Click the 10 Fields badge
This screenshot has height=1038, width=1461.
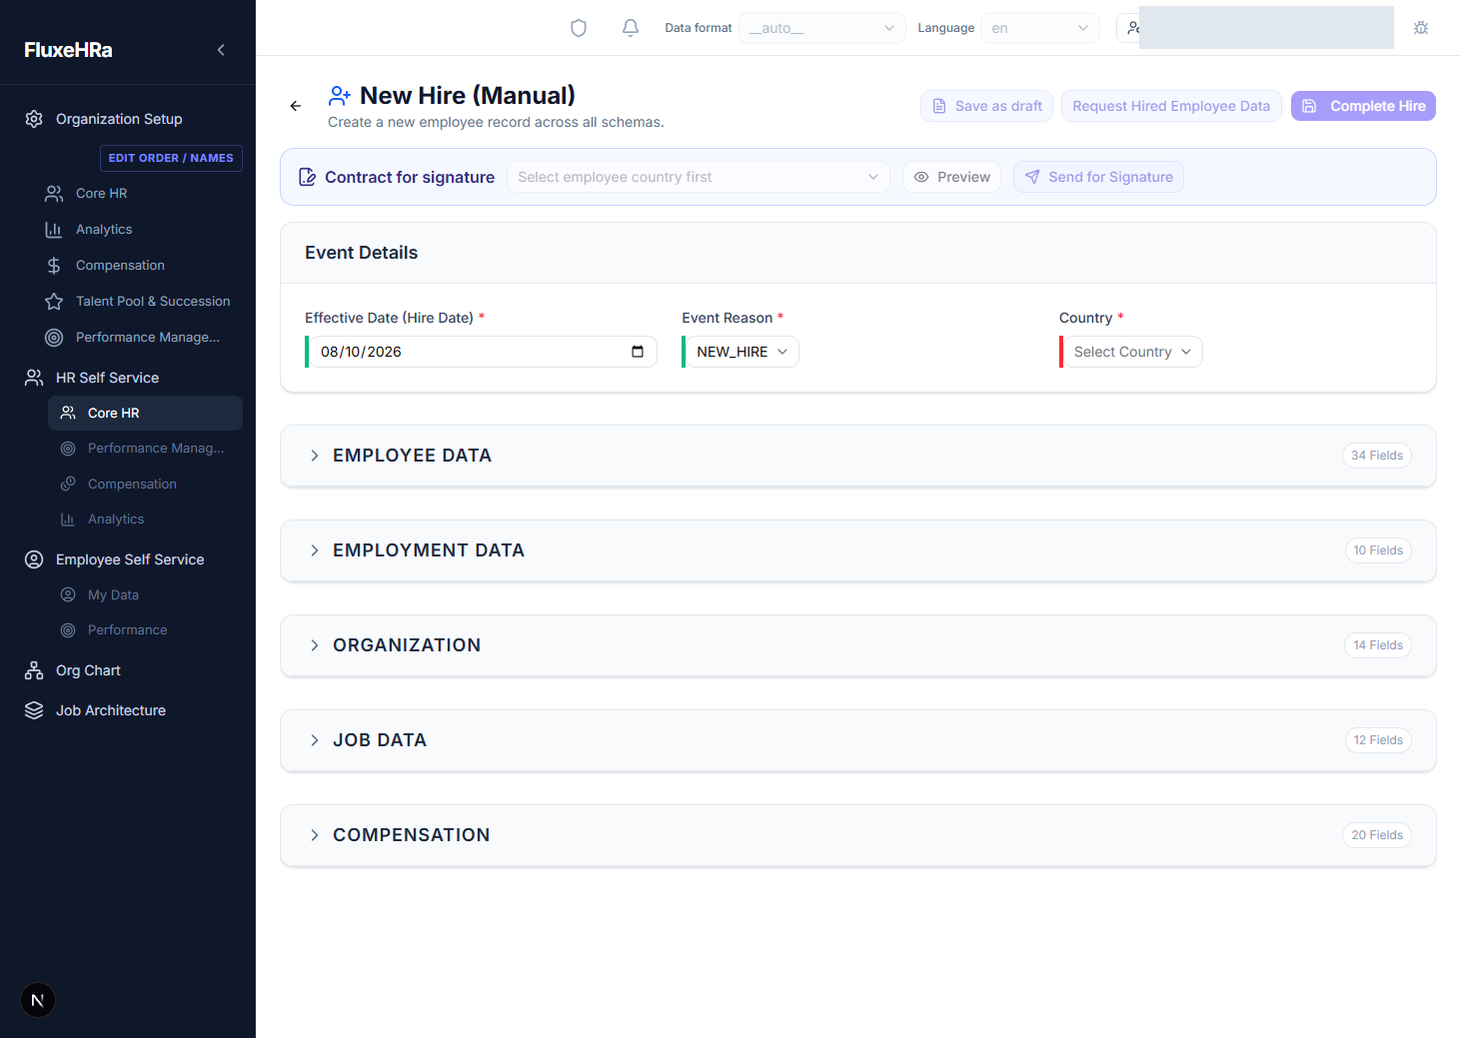pos(1378,550)
